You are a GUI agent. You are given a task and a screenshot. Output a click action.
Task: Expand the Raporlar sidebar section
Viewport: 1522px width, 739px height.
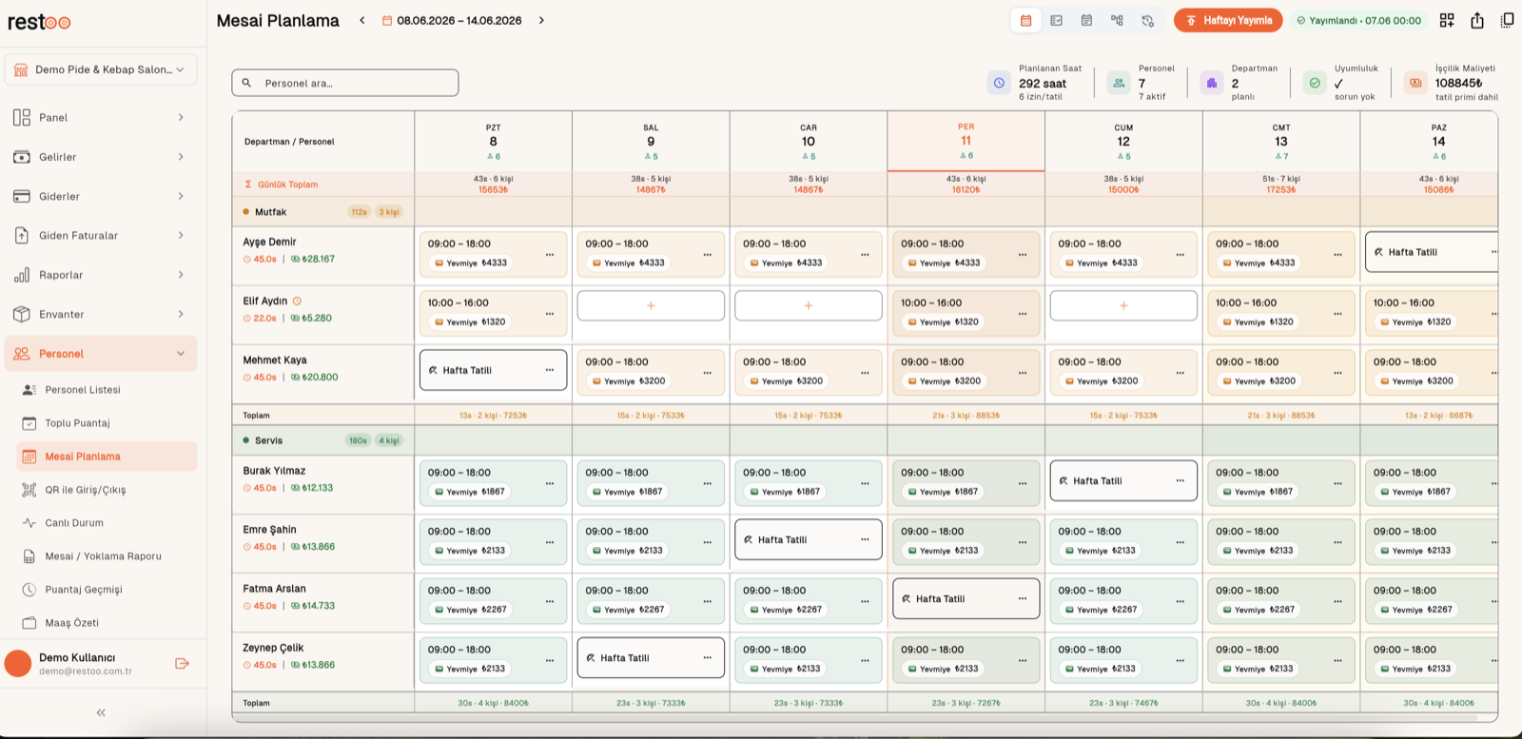tap(101, 275)
